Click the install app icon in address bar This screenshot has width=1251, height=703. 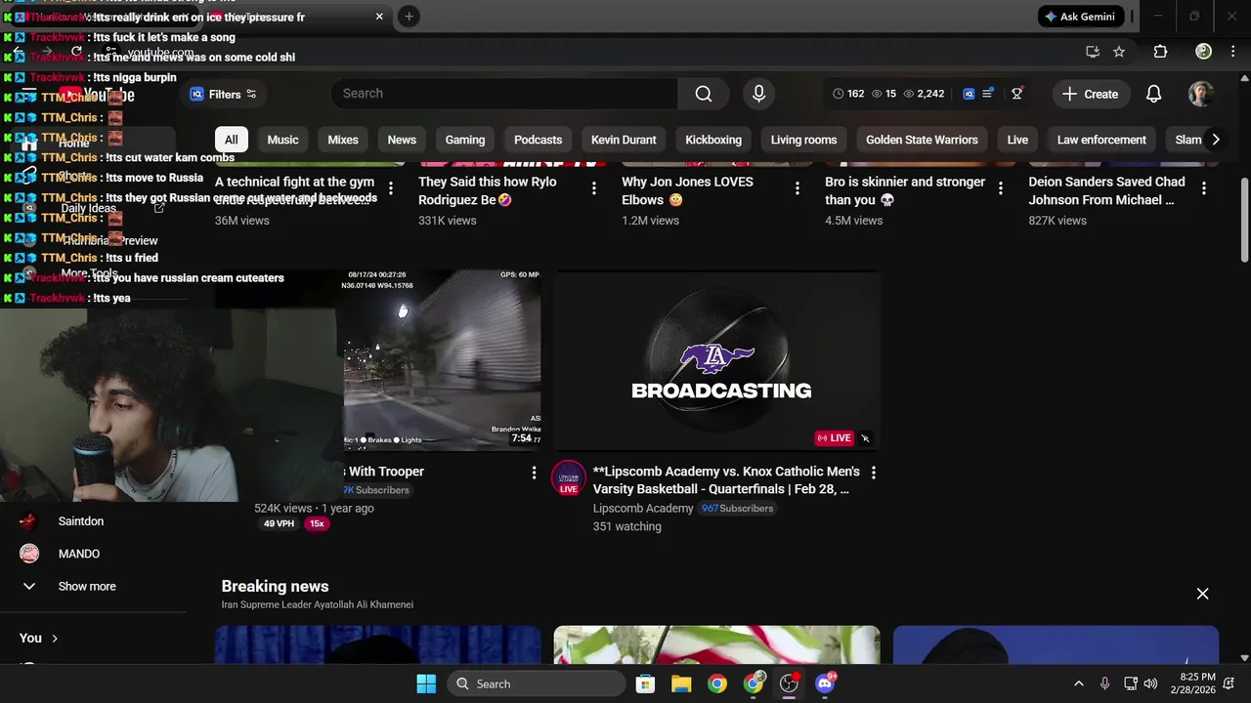(x=1093, y=52)
